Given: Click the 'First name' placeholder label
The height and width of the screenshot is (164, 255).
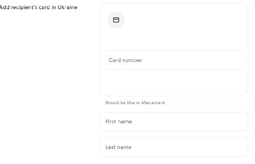Looking at the screenshot, I should click(x=118, y=122).
